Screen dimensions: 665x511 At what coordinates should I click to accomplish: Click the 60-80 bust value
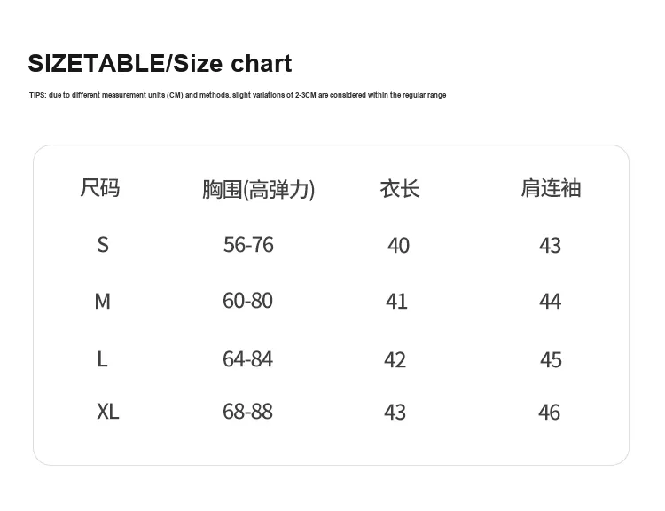pos(247,301)
